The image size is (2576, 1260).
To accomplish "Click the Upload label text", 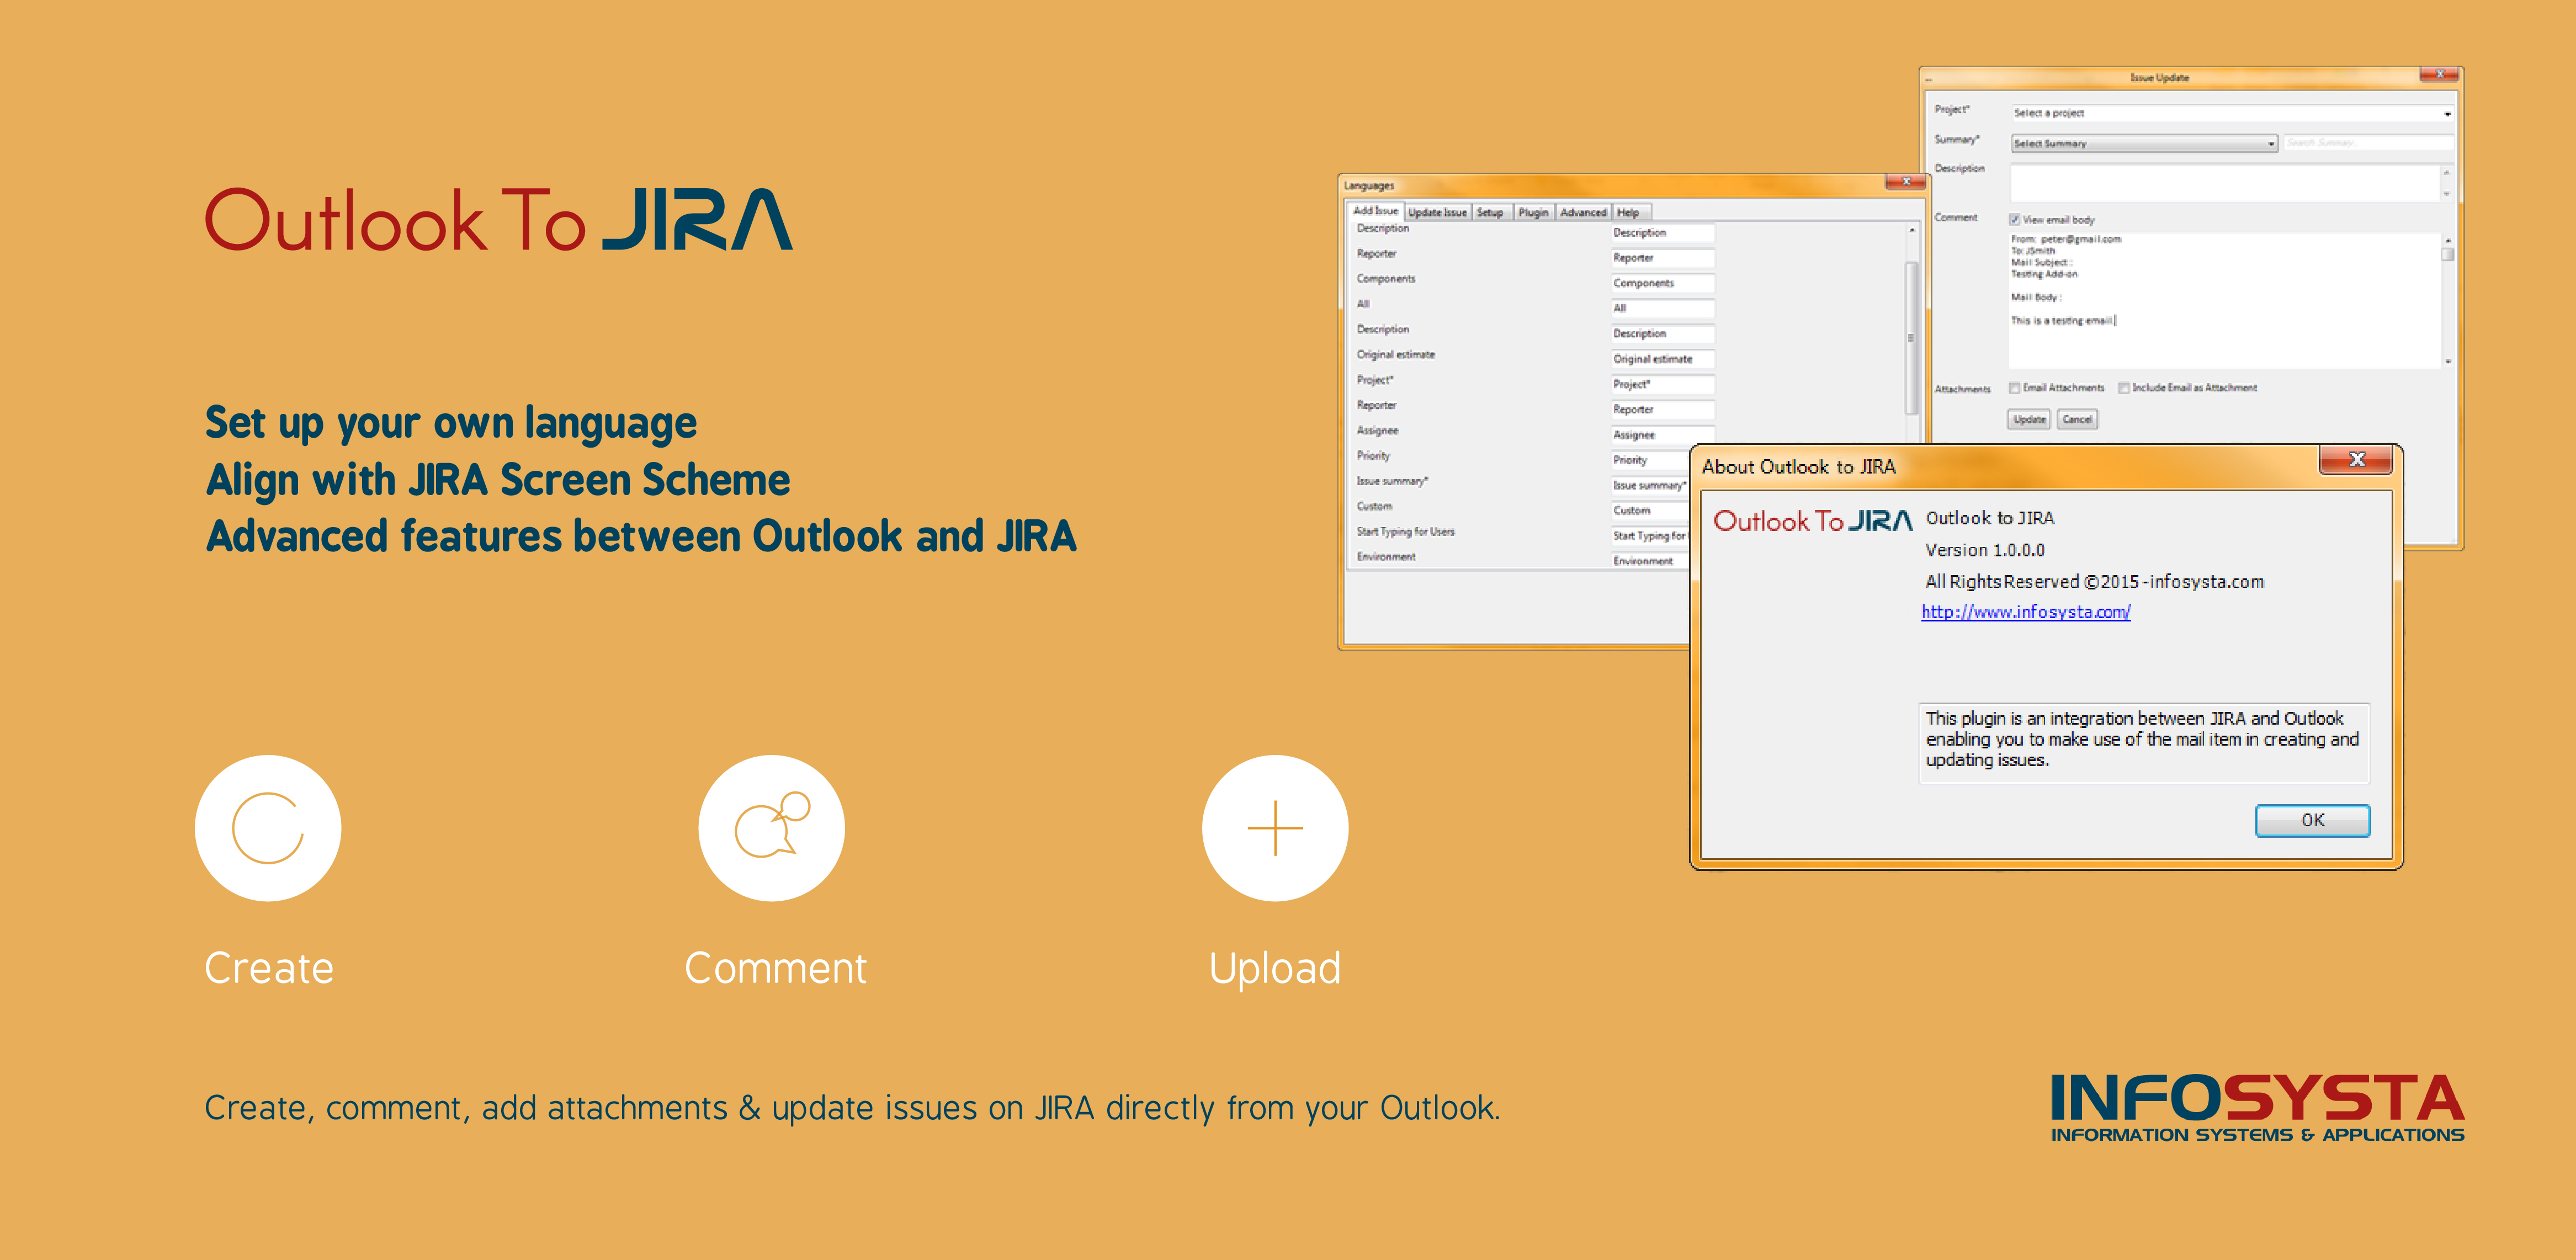I will 1275,969.
